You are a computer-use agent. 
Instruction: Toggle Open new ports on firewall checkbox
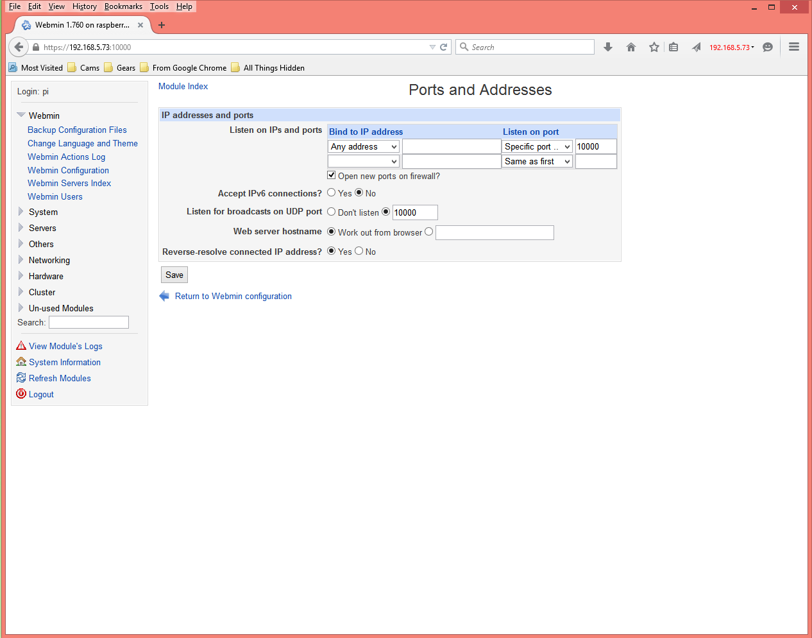pyautogui.click(x=332, y=175)
